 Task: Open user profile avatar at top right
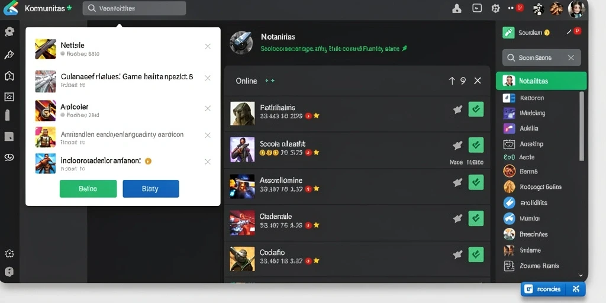(576, 8)
